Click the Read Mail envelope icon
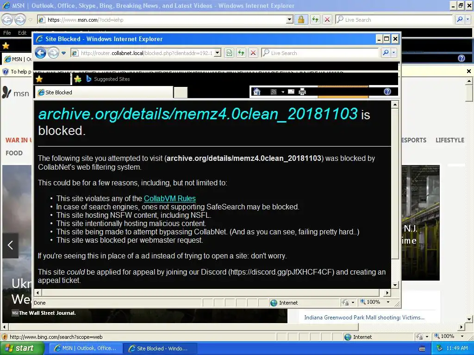The image size is (474, 355). point(291,92)
